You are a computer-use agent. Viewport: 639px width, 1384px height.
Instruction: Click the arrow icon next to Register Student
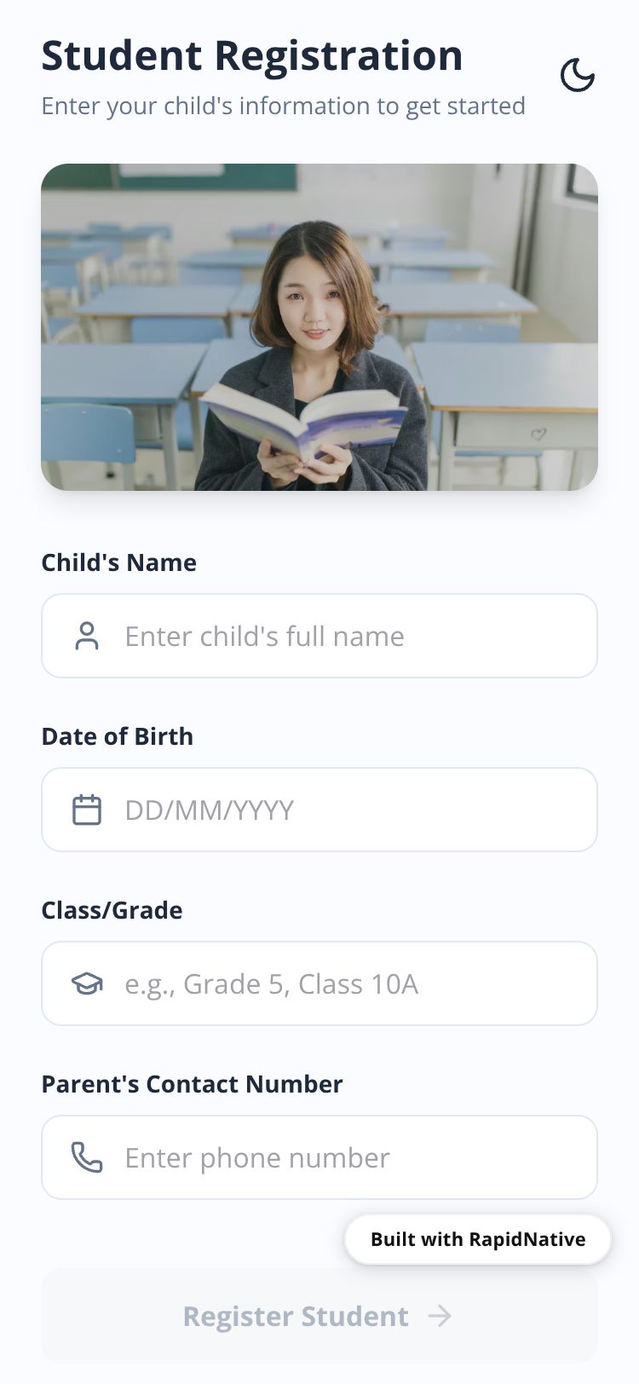click(x=440, y=1316)
